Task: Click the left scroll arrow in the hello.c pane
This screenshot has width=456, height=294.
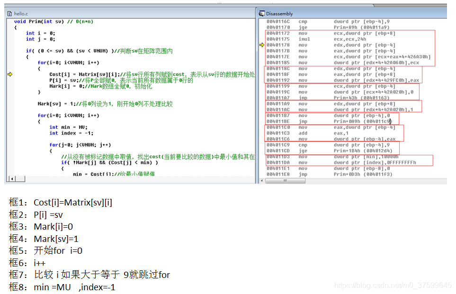Action: tap(12, 179)
